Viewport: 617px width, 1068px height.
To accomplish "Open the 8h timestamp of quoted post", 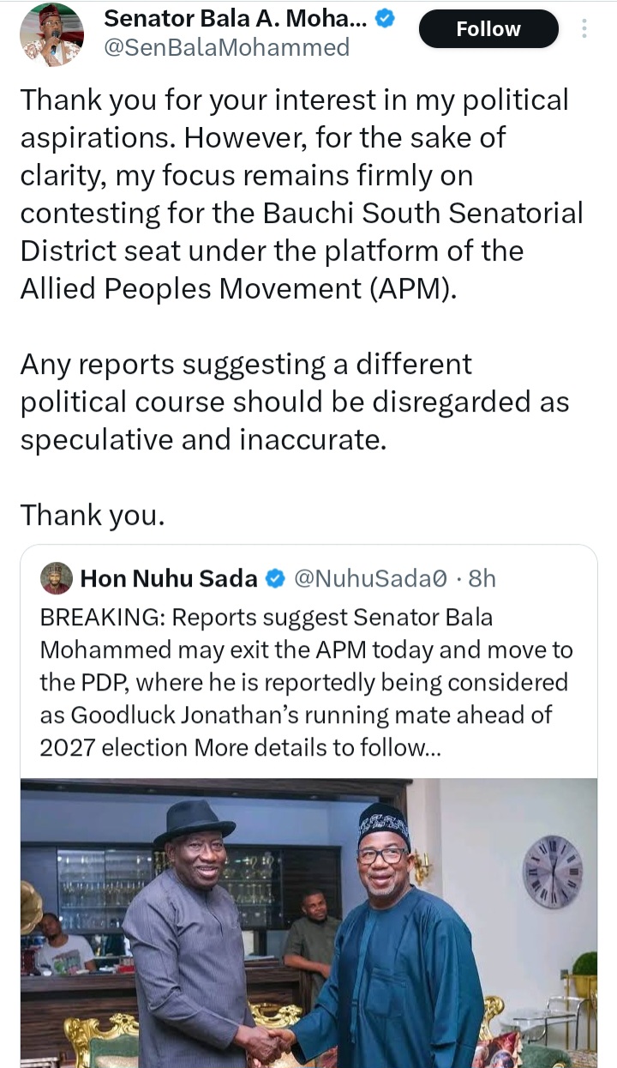I will (482, 579).
